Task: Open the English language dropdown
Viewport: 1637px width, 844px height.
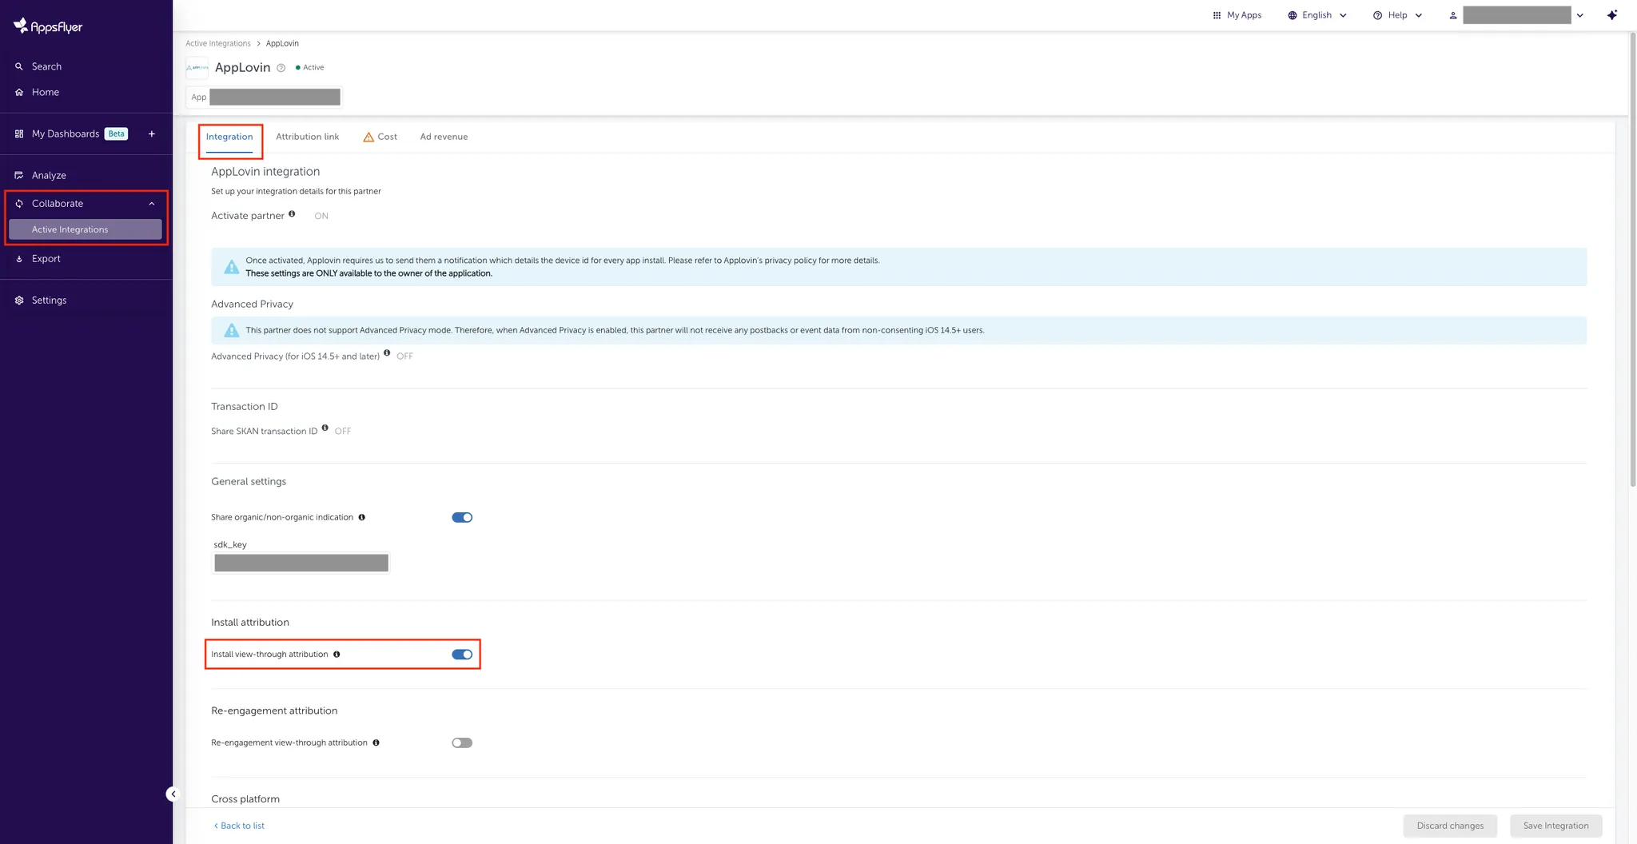Action: 1317,15
